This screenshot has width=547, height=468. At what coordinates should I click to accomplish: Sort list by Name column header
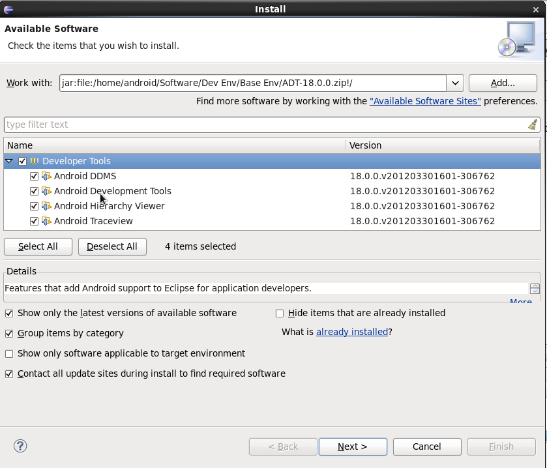(x=174, y=145)
